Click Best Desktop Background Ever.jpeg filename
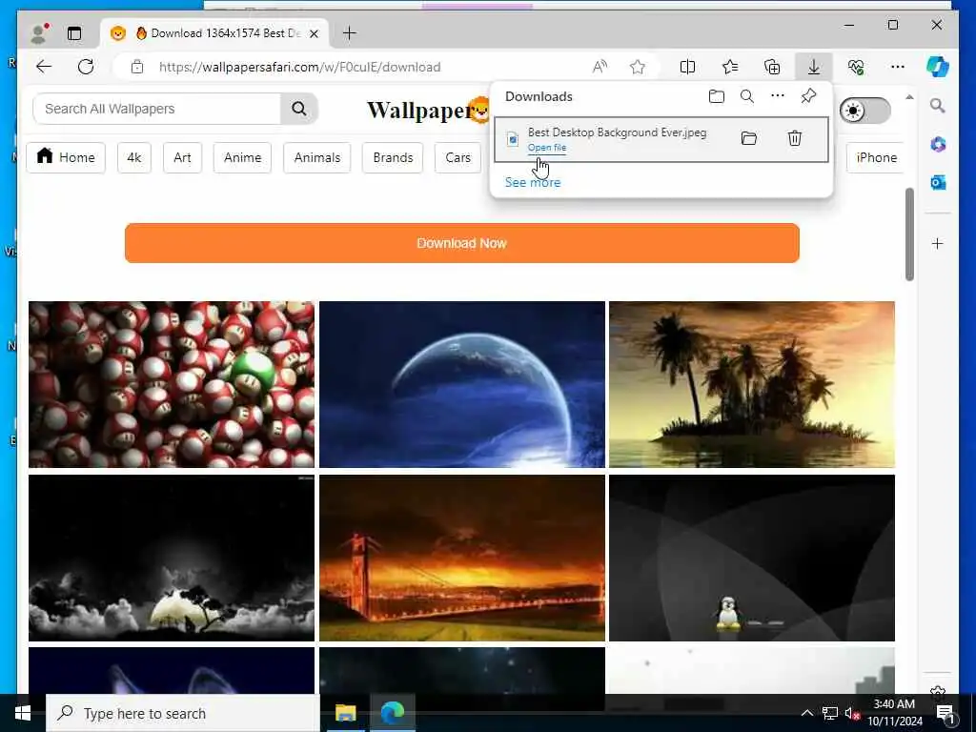The image size is (976, 732). click(x=618, y=132)
